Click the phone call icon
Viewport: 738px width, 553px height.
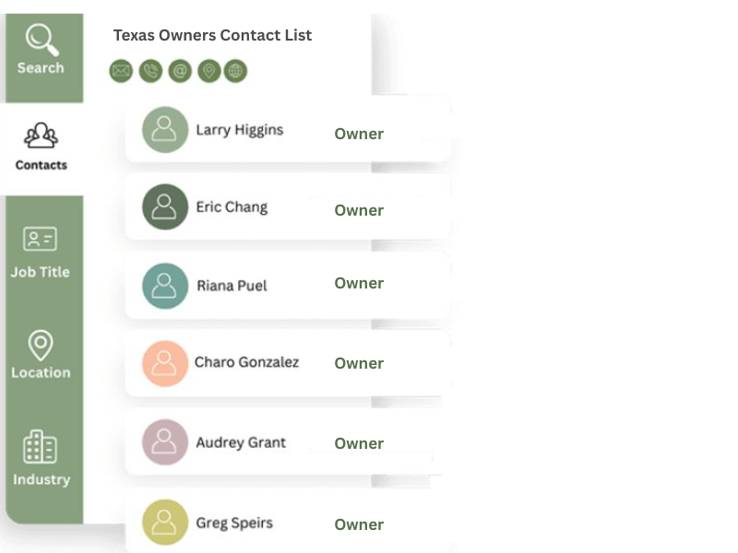coord(150,71)
